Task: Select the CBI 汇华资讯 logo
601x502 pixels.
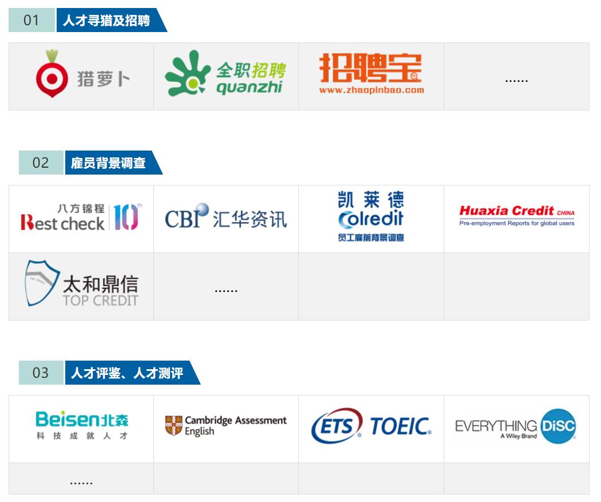Action: click(226, 218)
